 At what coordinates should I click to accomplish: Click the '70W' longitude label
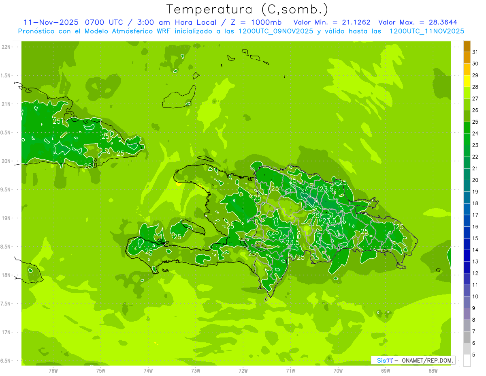(338, 370)
